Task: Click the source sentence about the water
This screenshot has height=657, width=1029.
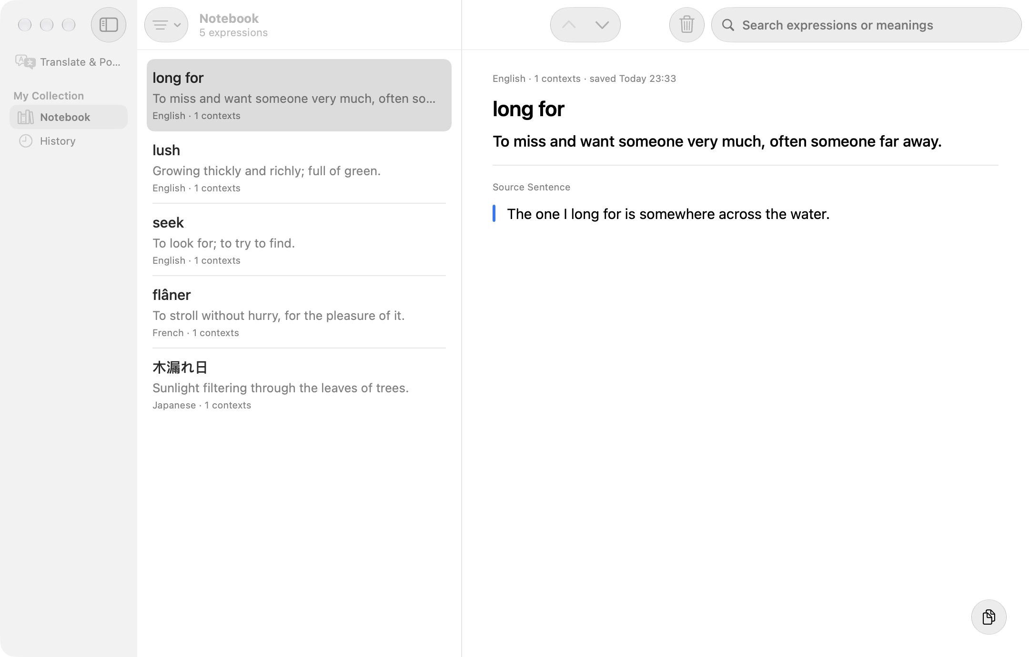Action: (668, 214)
